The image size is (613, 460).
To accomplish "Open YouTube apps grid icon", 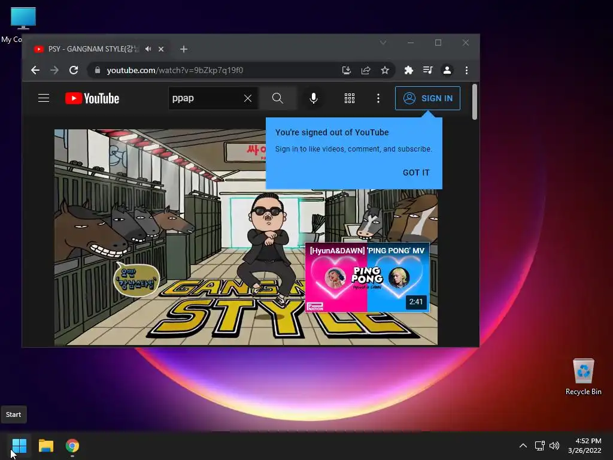I will tap(350, 98).
